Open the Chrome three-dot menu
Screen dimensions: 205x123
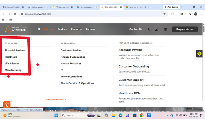point(201,14)
